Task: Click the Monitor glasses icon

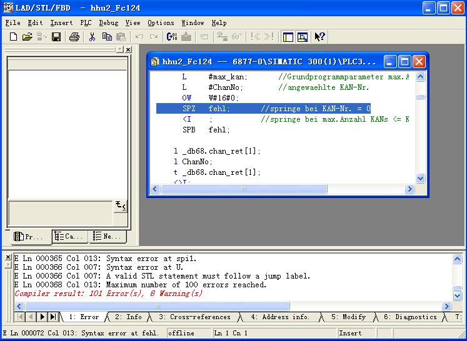Action: coord(237,37)
